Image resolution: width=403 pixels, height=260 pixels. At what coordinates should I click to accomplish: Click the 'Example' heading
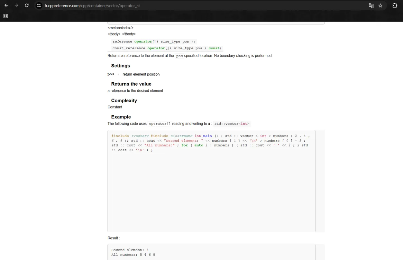tap(121, 117)
